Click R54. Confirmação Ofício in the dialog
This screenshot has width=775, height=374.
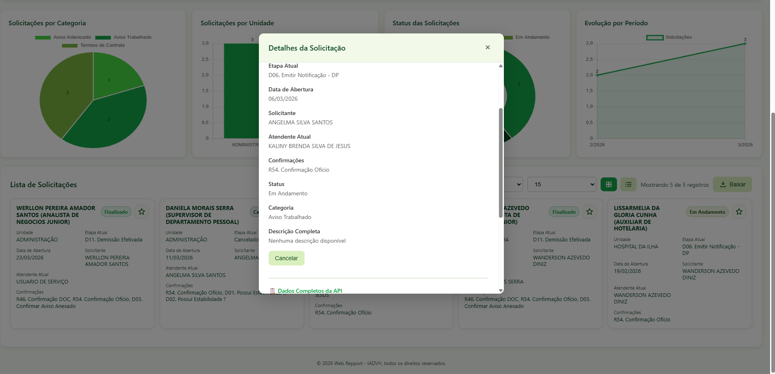[x=298, y=170]
